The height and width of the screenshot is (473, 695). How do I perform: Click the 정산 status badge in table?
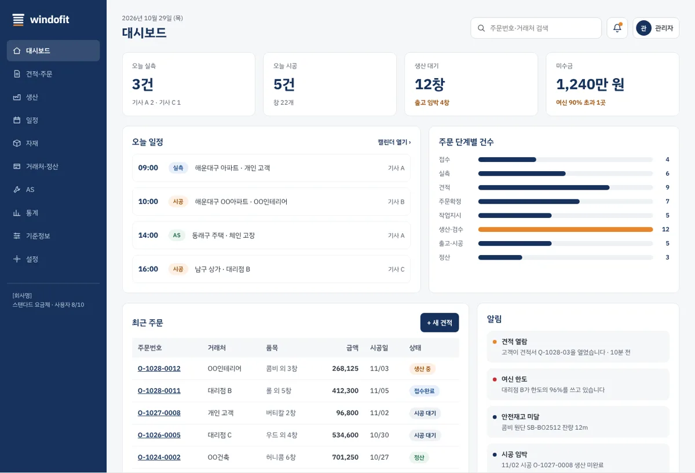(419, 457)
